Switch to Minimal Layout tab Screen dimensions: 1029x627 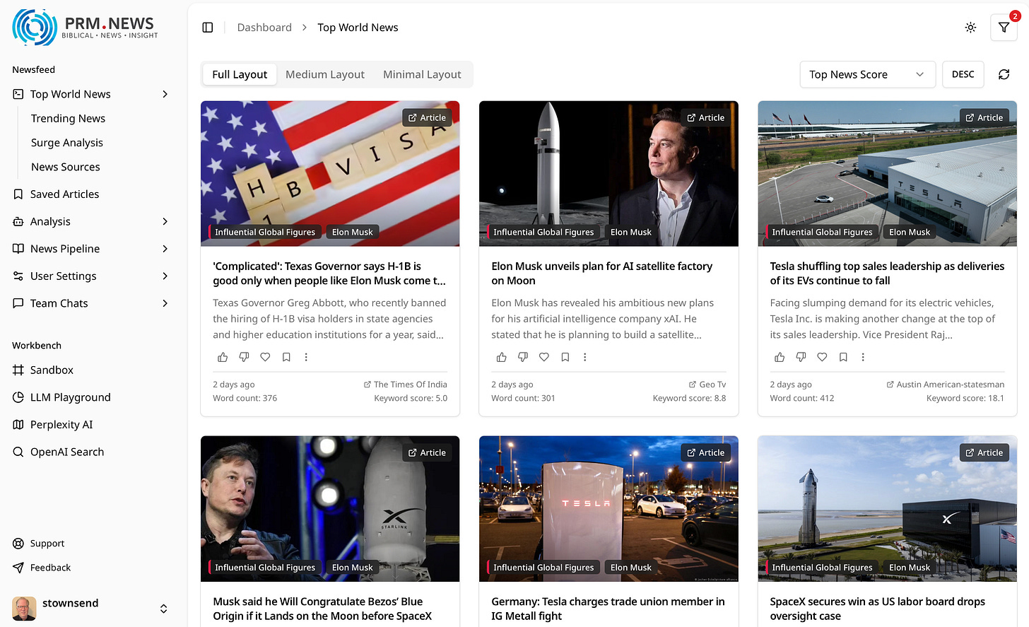pyautogui.click(x=422, y=74)
